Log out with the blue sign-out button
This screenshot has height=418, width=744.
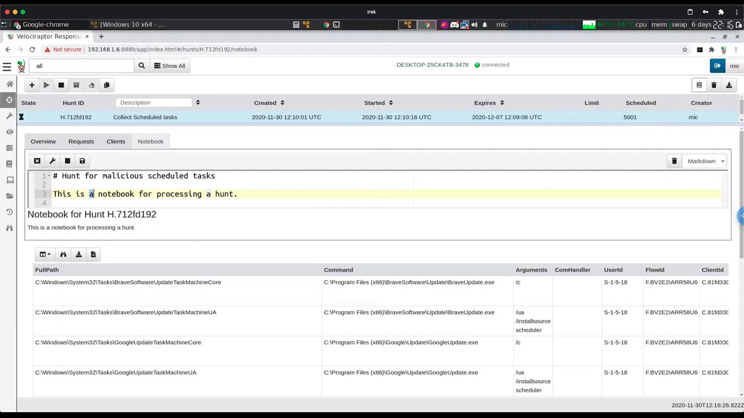[x=718, y=66]
